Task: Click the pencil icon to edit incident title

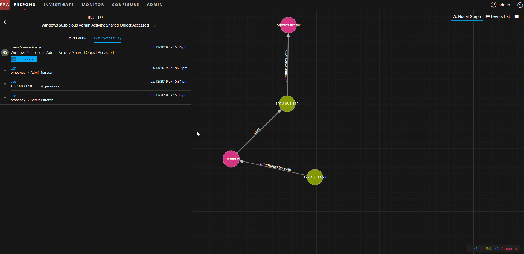Action: point(155,25)
